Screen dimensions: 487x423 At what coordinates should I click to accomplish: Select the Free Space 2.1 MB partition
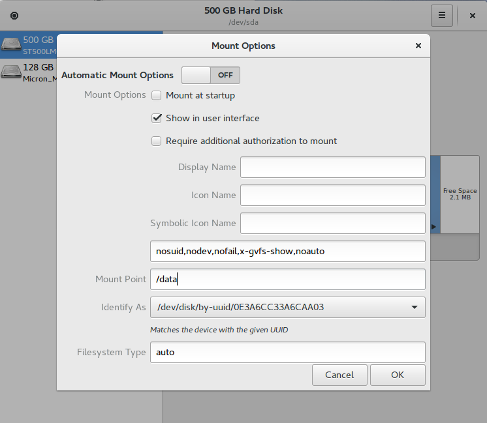tap(460, 194)
